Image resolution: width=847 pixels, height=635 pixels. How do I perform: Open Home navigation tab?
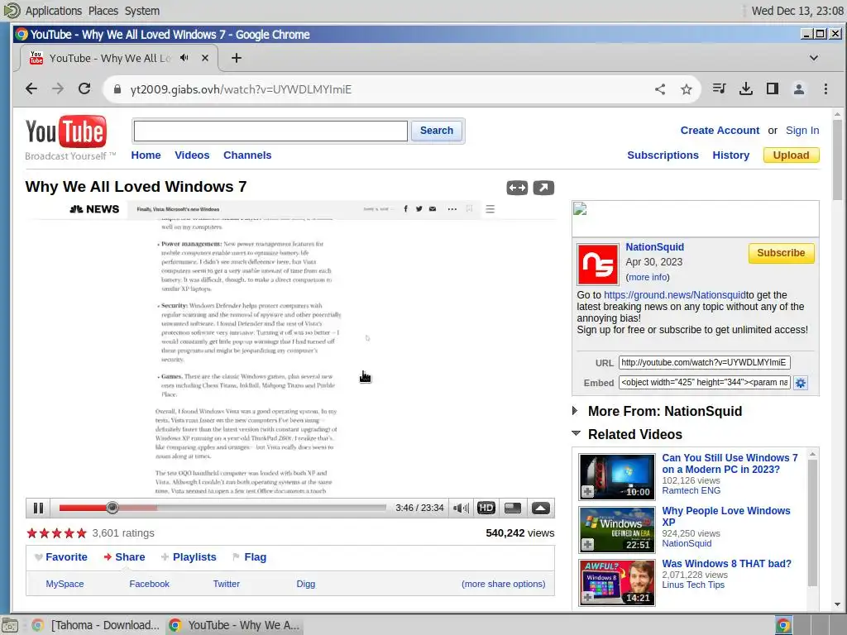pyautogui.click(x=146, y=155)
